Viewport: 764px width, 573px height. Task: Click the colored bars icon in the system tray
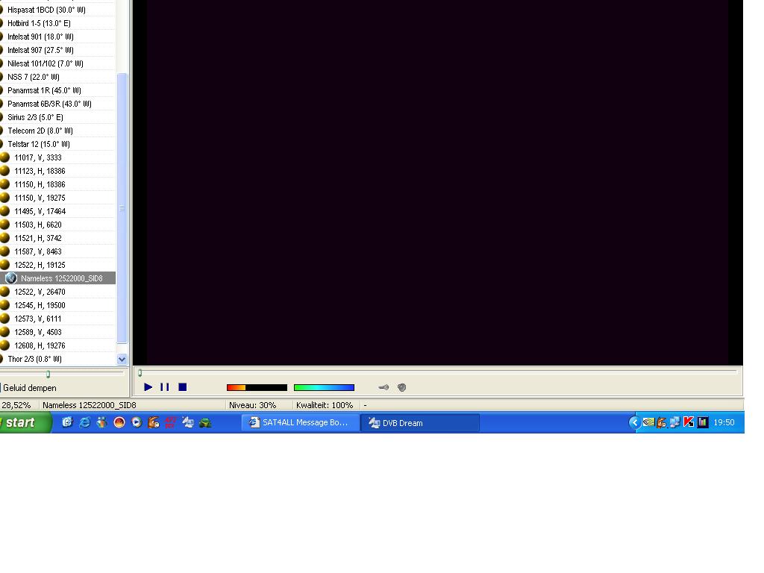(703, 422)
